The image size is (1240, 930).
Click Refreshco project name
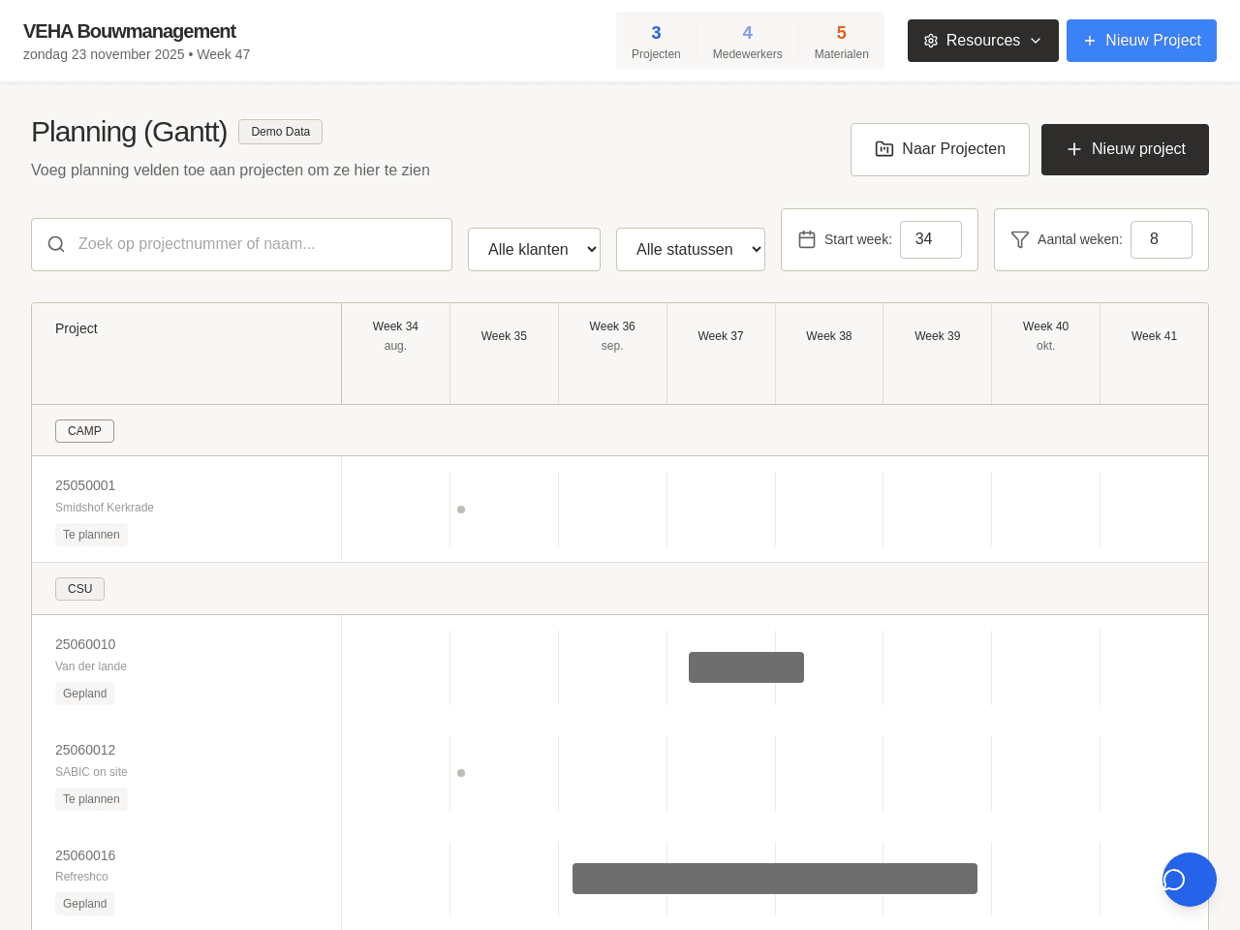[x=81, y=877]
